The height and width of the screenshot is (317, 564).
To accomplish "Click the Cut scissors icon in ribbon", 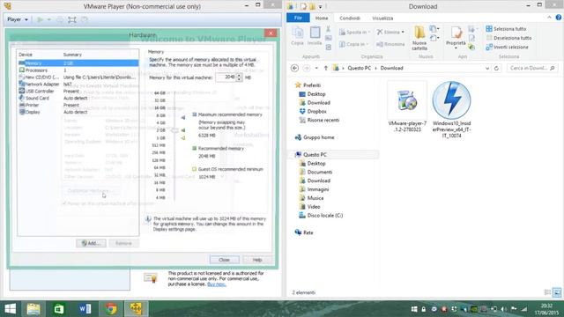I will coord(328,29).
